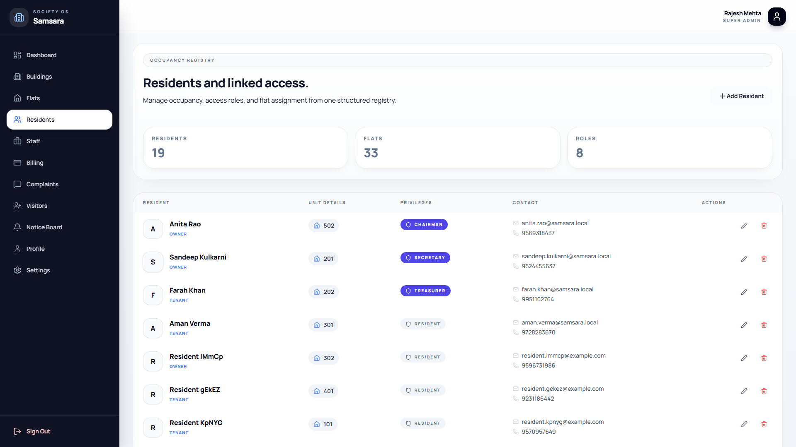Image resolution: width=796 pixels, height=447 pixels.
Task: Click the Residents count stat card
Action: click(x=245, y=147)
